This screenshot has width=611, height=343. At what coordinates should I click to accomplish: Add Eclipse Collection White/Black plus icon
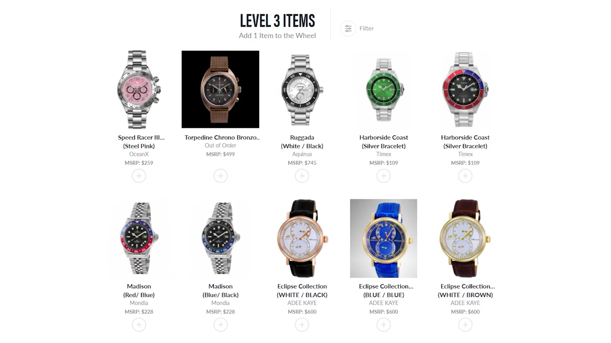point(302,325)
